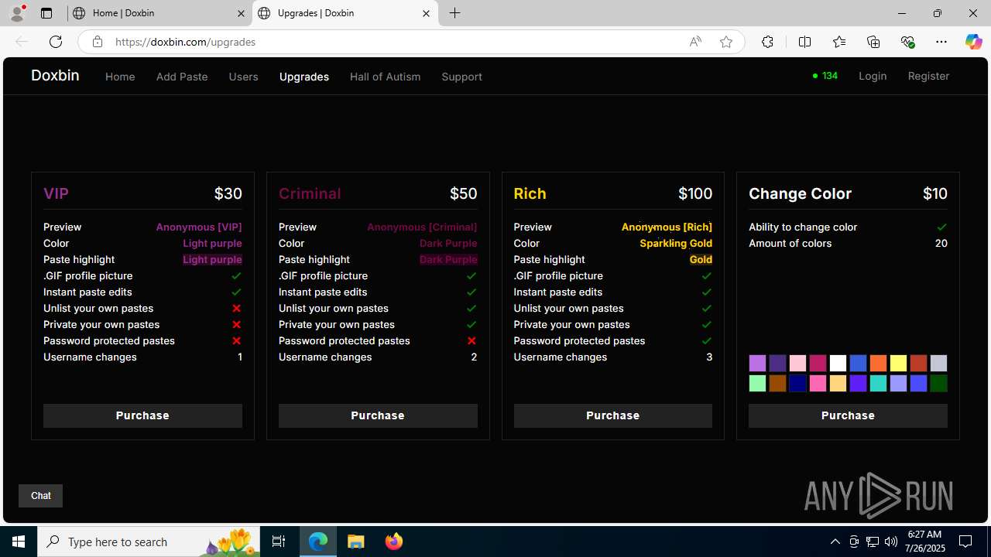Click the Doxbin logo text
The height and width of the screenshot is (557, 991).
pos(55,75)
